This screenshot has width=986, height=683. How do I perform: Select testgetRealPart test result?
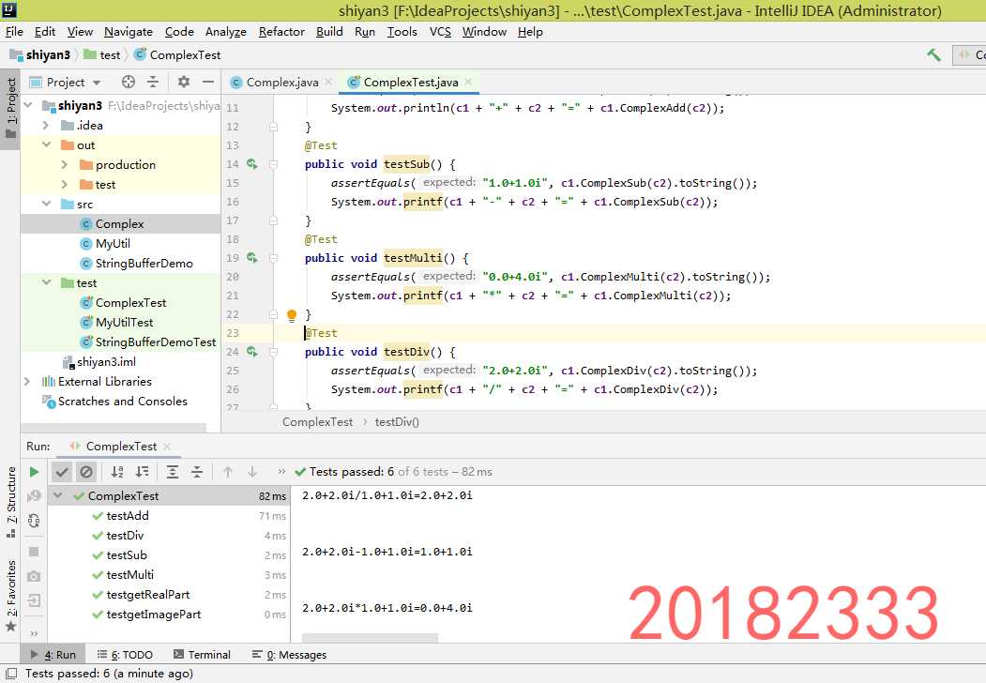pyautogui.click(x=148, y=594)
